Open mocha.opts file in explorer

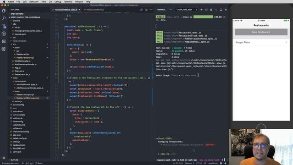click(x=20, y=34)
